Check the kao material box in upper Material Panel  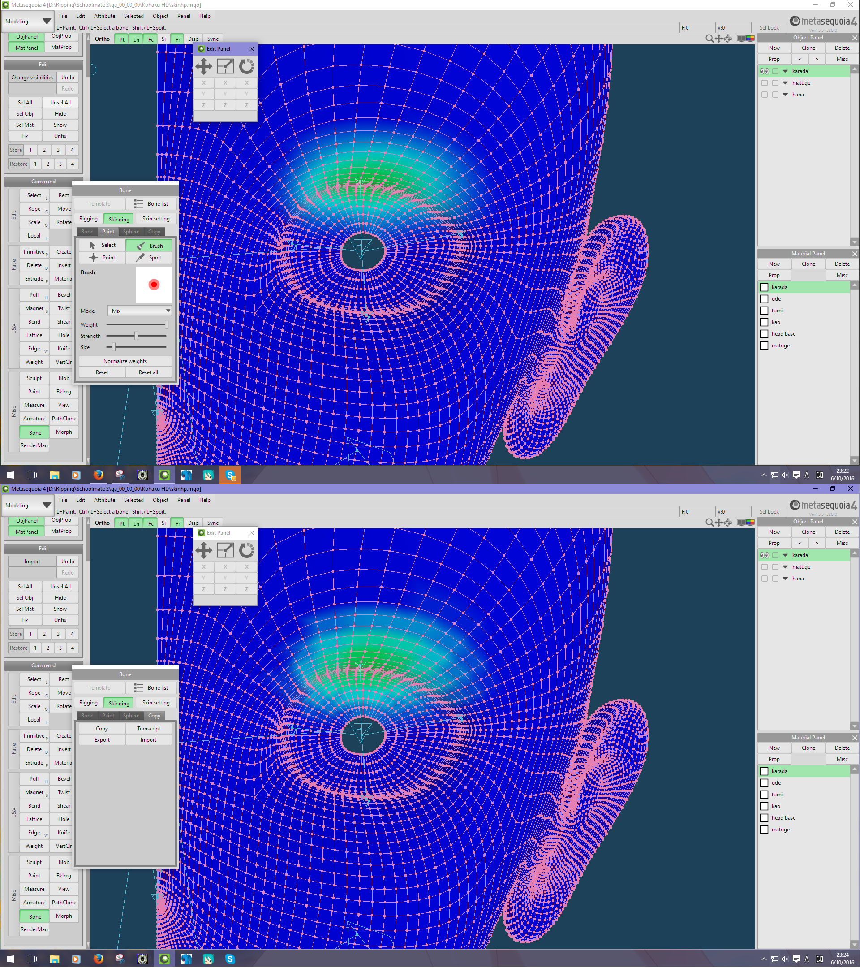tap(764, 323)
